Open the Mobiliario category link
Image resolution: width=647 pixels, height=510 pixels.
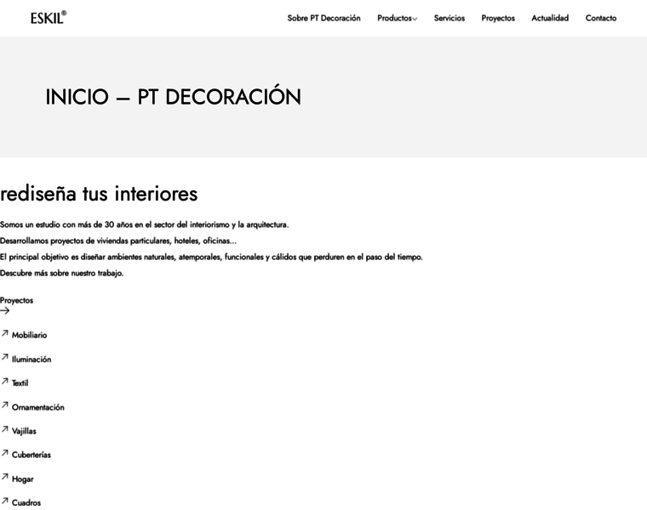pos(29,336)
